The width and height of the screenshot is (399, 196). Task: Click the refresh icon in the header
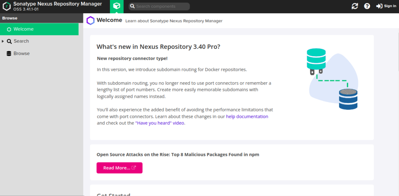coord(355,6)
